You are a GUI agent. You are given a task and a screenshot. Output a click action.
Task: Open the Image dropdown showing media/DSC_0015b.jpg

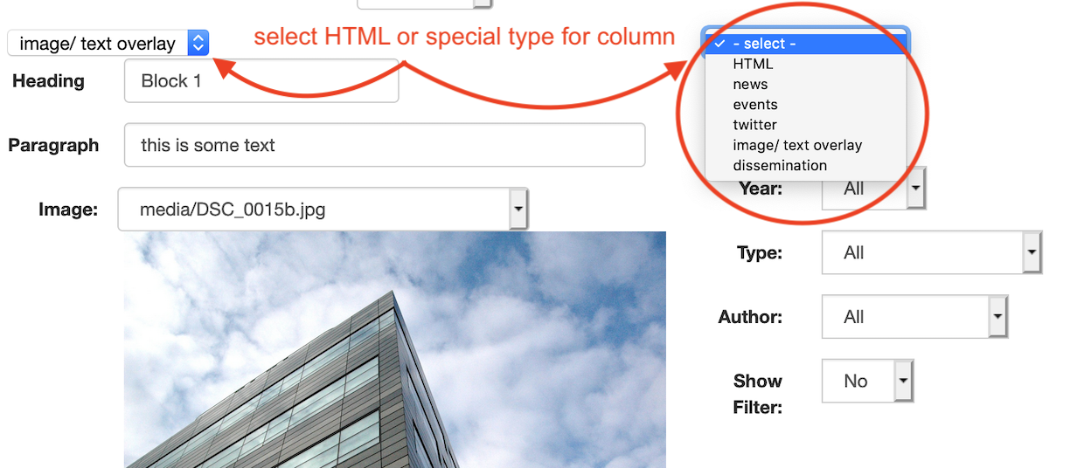point(323,210)
